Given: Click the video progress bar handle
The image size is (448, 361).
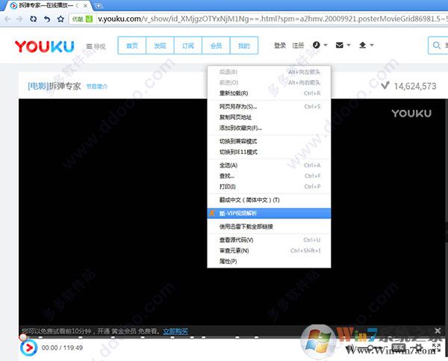Looking at the screenshot, I should [x=23, y=337].
